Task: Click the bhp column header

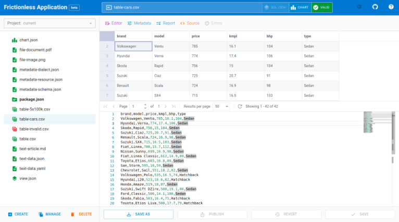Action: 283,36
